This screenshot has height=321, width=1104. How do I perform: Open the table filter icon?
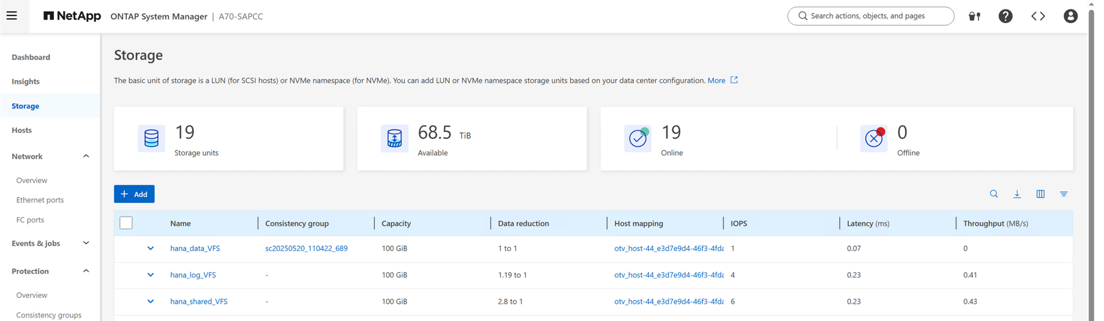1063,194
